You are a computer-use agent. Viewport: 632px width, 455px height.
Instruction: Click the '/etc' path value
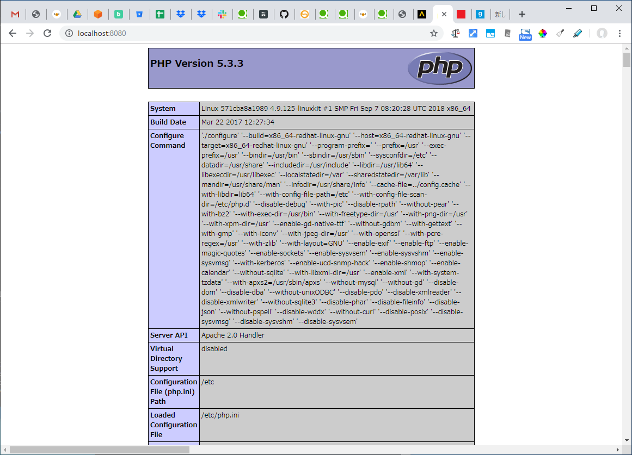[207, 382]
